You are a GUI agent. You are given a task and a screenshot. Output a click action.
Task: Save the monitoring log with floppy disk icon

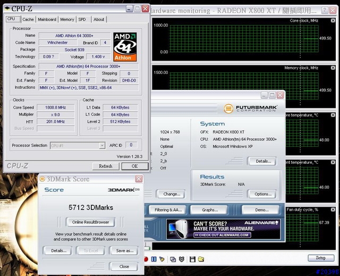(192, 259)
